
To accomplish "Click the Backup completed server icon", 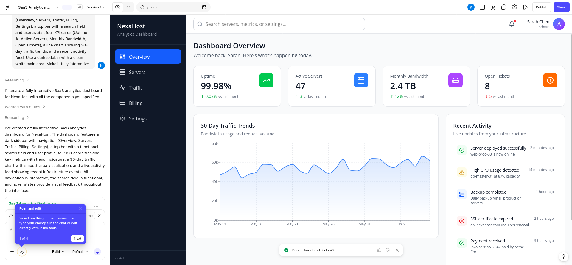I will pyautogui.click(x=462, y=194).
